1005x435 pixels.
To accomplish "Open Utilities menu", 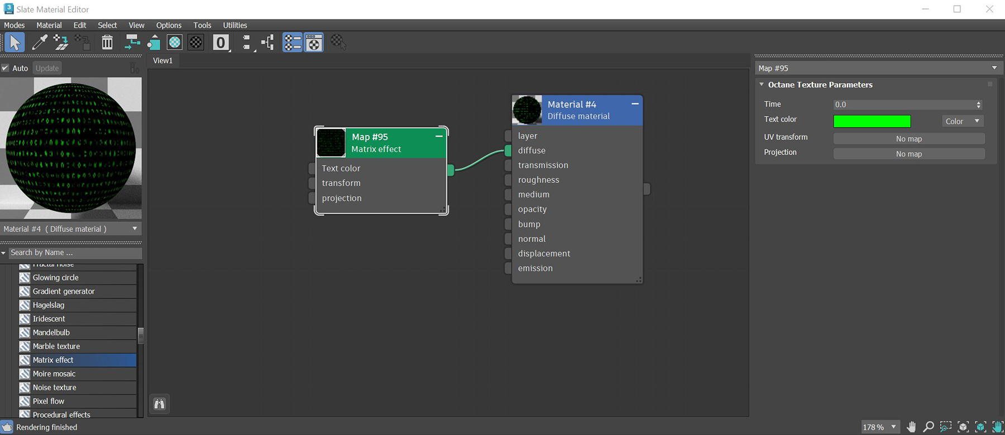I will [235, 25].
